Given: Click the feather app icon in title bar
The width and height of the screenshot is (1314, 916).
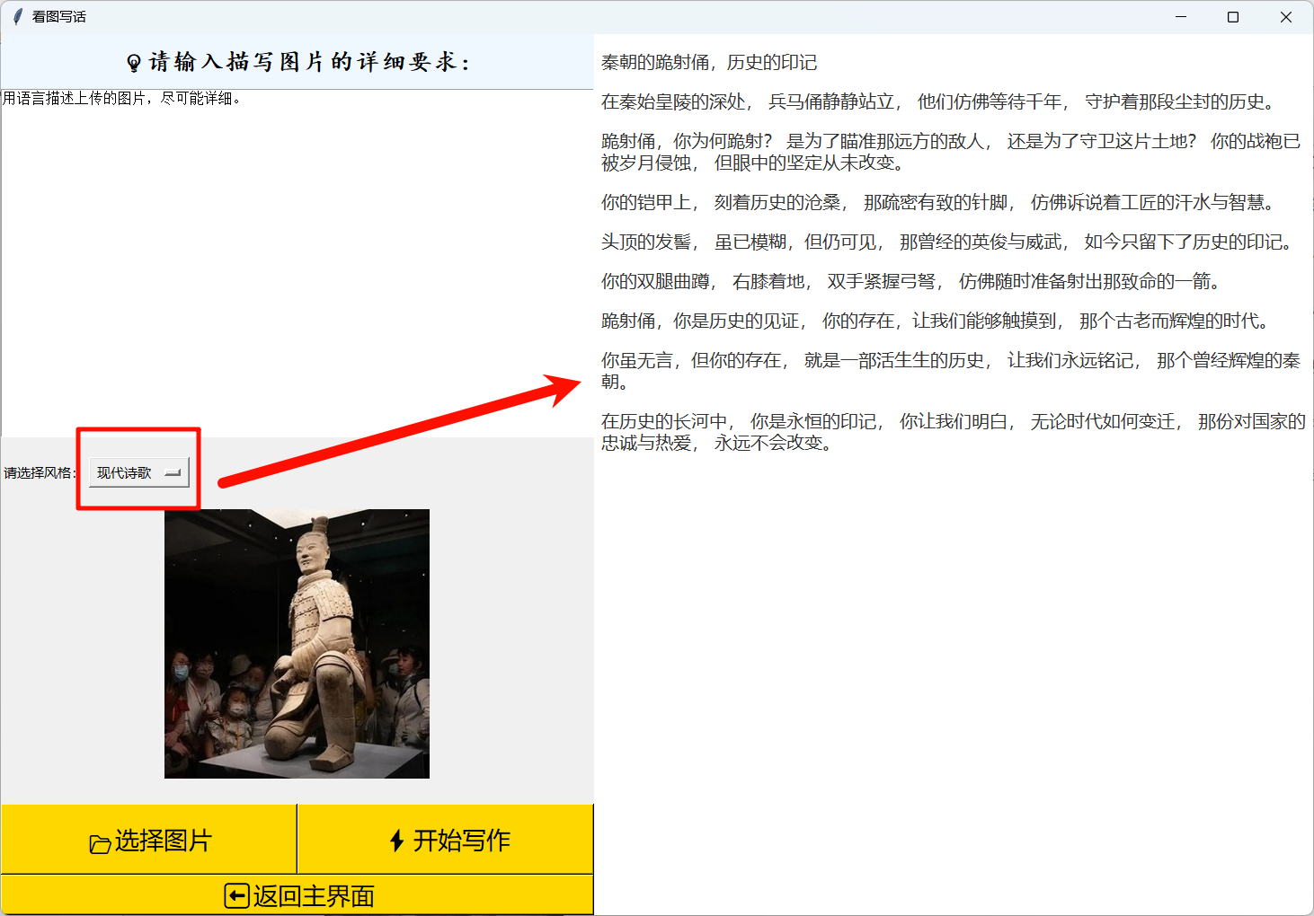Looking at the screenshot, I should tap(17, 17).
